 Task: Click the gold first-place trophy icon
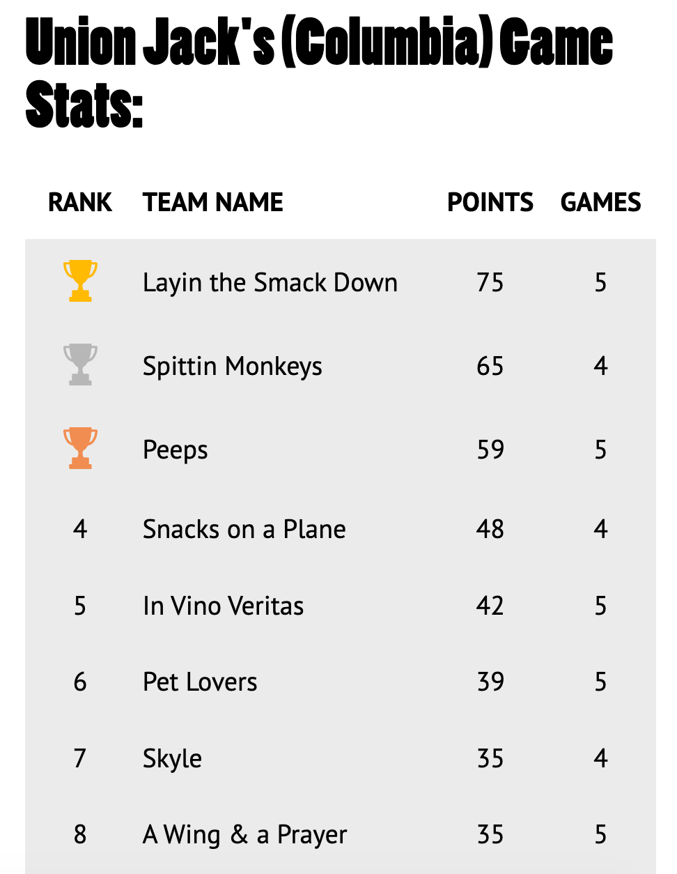point(80,281)
